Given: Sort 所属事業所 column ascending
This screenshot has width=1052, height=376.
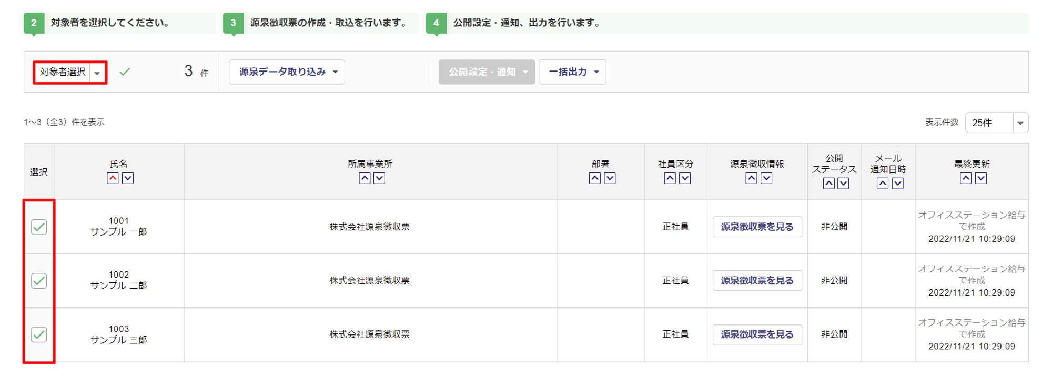Looking at the screenshot, I should (365, 178).
